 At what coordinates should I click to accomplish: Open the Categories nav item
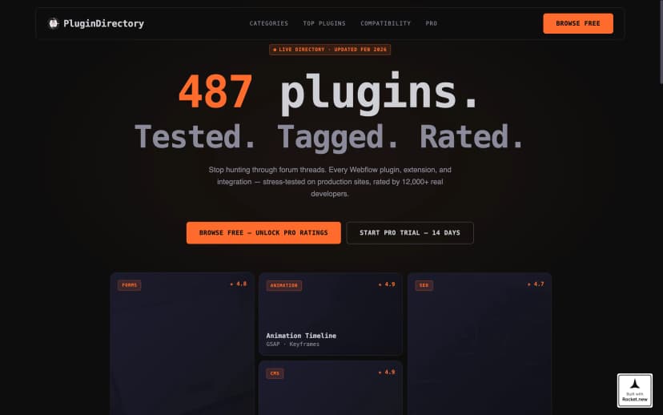coord(269,23)
